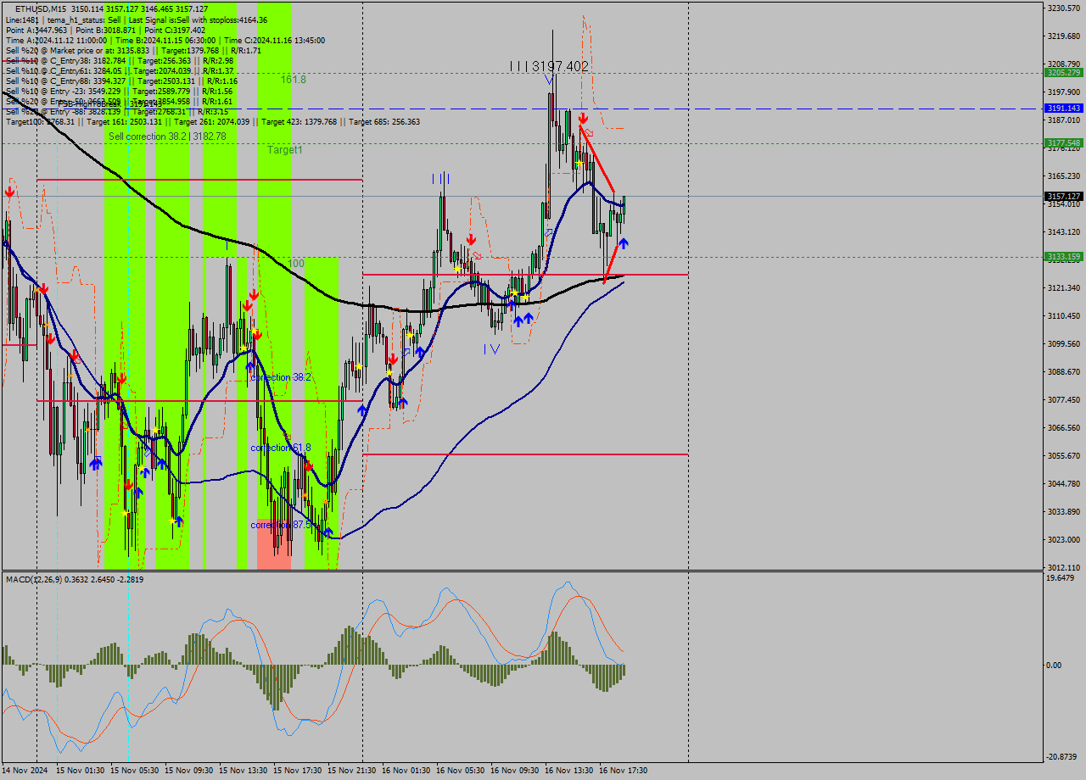The image size is (1086, 780).
Task: Click the 3110.450 price axis label
Action: click(x=1064, y=315)
